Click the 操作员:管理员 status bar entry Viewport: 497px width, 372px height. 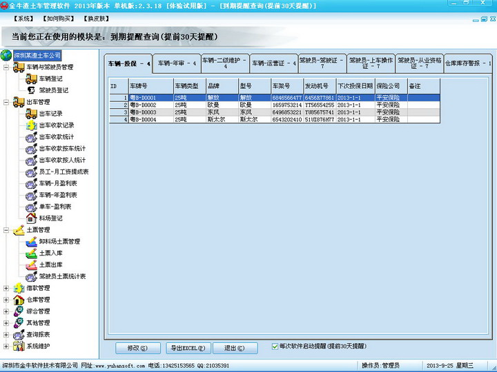coord(380,366)
